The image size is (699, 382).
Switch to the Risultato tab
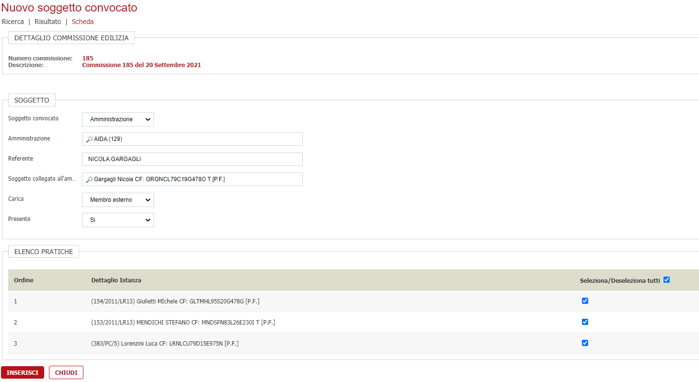point(48,22)
